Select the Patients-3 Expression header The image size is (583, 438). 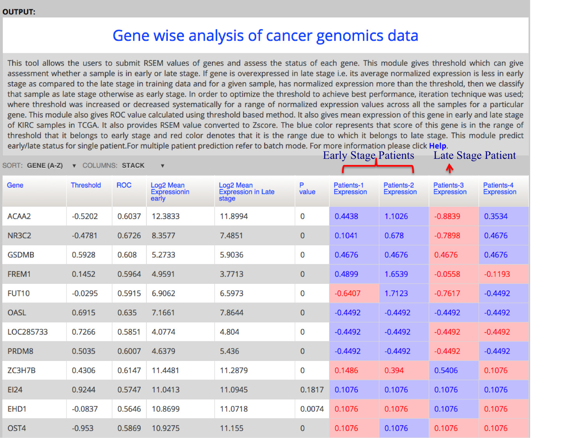[x=450, y=188]
